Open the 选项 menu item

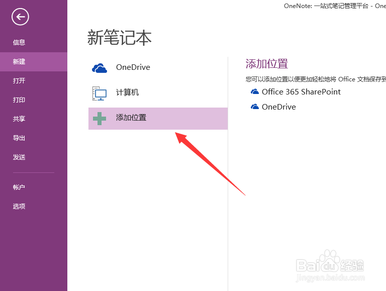point(34,206)
